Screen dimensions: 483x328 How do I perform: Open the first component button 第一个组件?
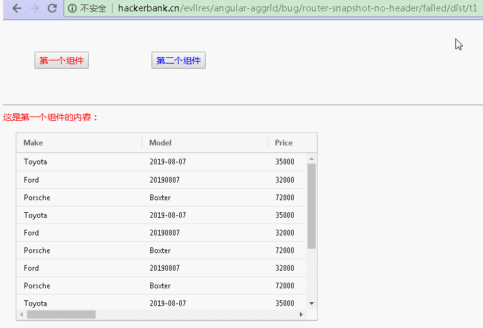pos(62,60)
